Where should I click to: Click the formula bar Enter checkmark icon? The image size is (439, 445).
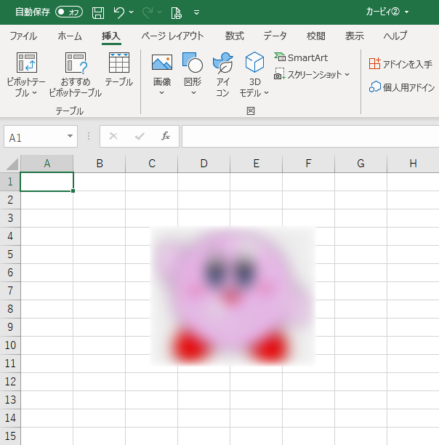(x=140, y=136)
